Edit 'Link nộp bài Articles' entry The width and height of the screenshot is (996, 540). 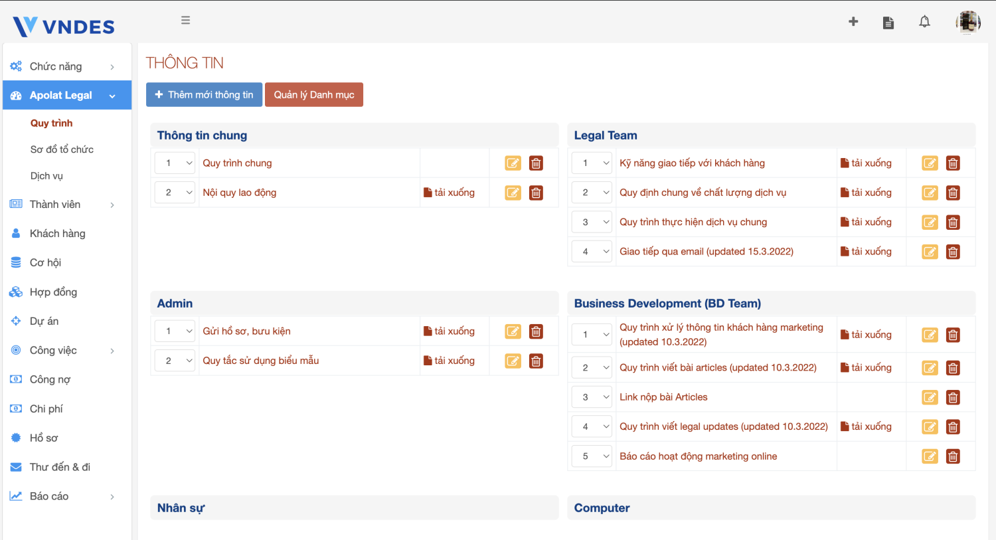930,398
